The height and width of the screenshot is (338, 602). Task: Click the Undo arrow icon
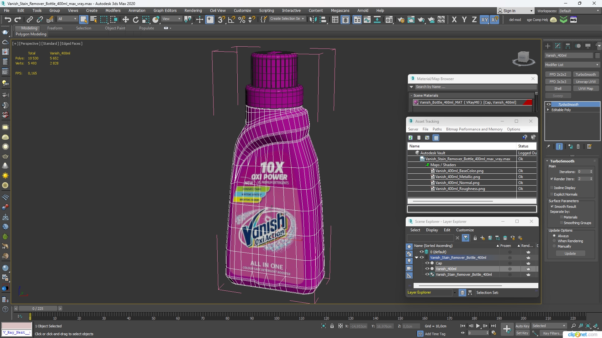click(8, 20)
